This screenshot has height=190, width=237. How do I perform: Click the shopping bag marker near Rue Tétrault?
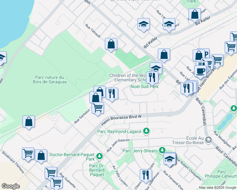[111, 44]
